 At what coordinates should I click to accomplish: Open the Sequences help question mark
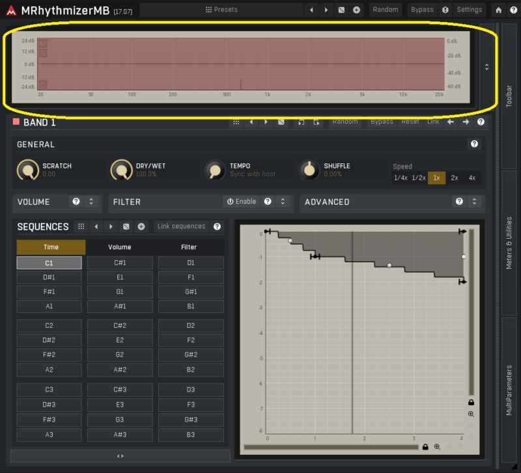point(218,226)
